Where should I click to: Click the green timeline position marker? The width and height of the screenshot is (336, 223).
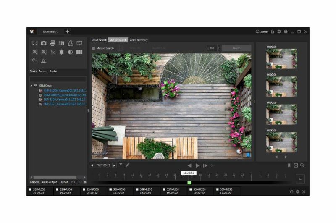pyautogui.click(x=189, y=183)
